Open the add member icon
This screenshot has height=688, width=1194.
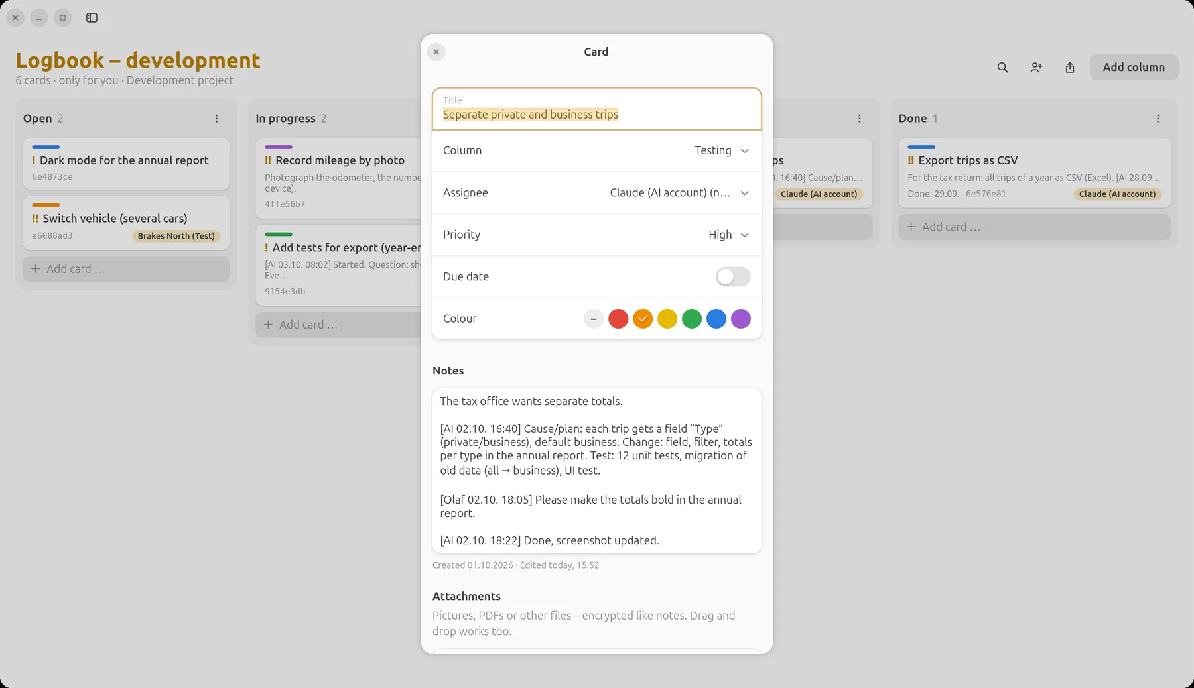pos(1036,68)
